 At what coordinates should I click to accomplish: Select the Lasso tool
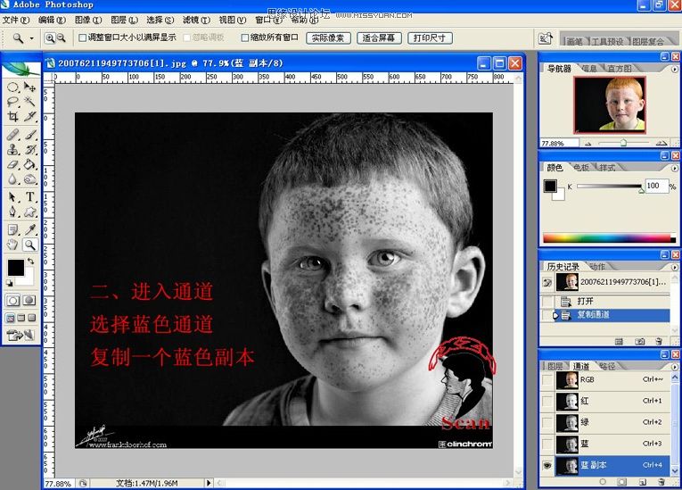click(13, 103)
